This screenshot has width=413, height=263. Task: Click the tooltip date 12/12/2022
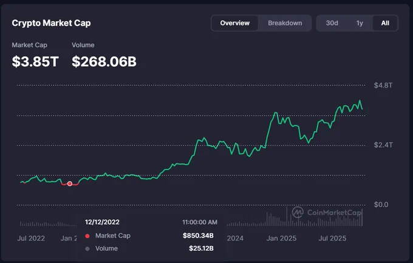click(102, 222)
